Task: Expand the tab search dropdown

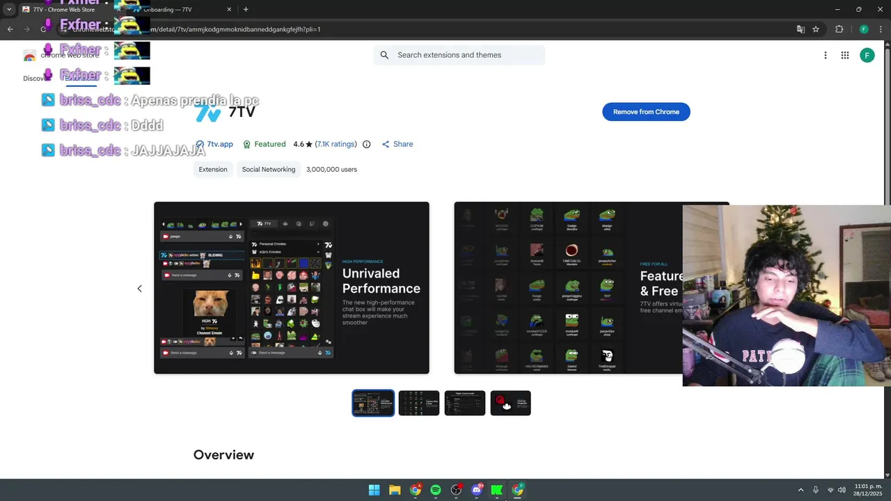Action: point(9,10)
